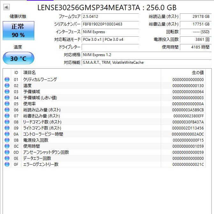Click the 項目名 column header
214x214 pixels.
[91, 73]
